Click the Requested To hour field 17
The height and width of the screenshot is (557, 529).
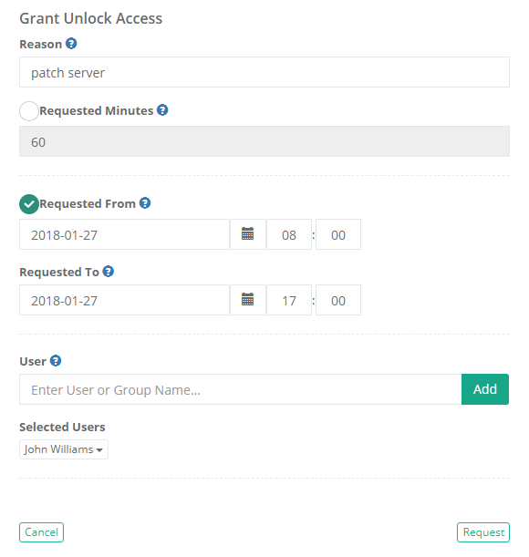tap(289, 299)
